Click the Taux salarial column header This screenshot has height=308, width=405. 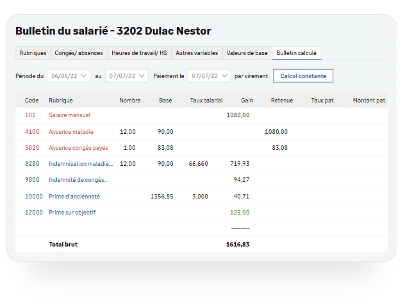point(206,101)
